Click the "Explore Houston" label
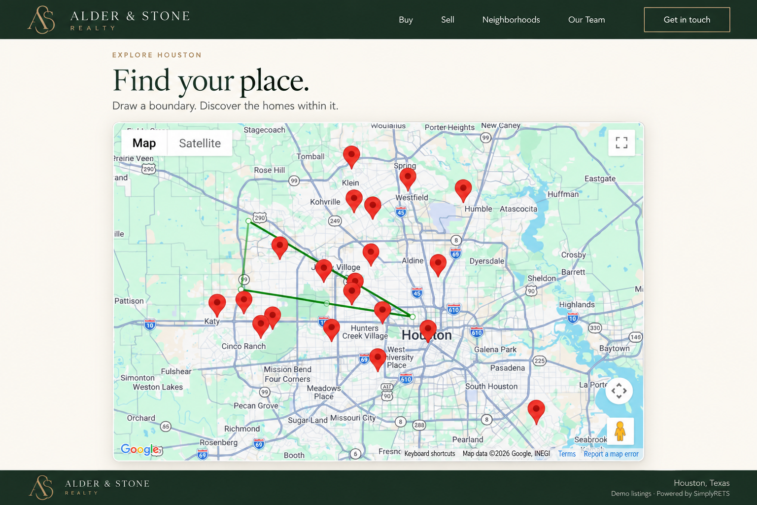Image resolution: width=757 pixels, height=505 pixels. click(157, 55)
